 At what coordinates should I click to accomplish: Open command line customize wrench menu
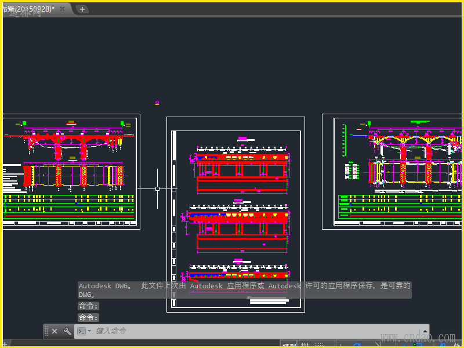67,331
